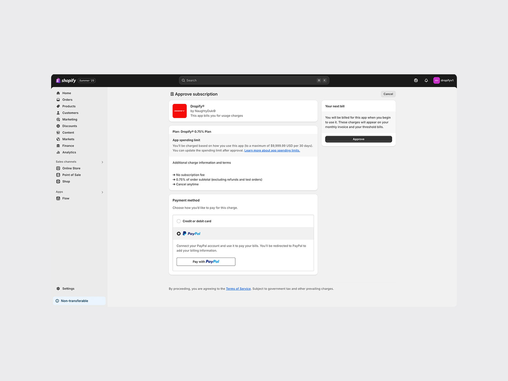Click the Settings gear icon
The image size is (508, 381).
click(x=58, y=289)
